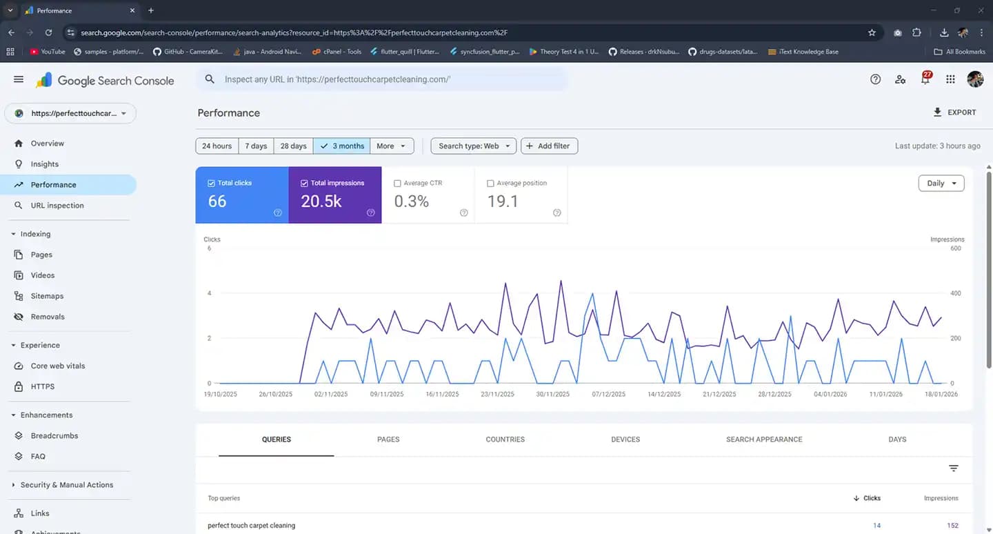Open the notifications bell icon

point(925,79)
